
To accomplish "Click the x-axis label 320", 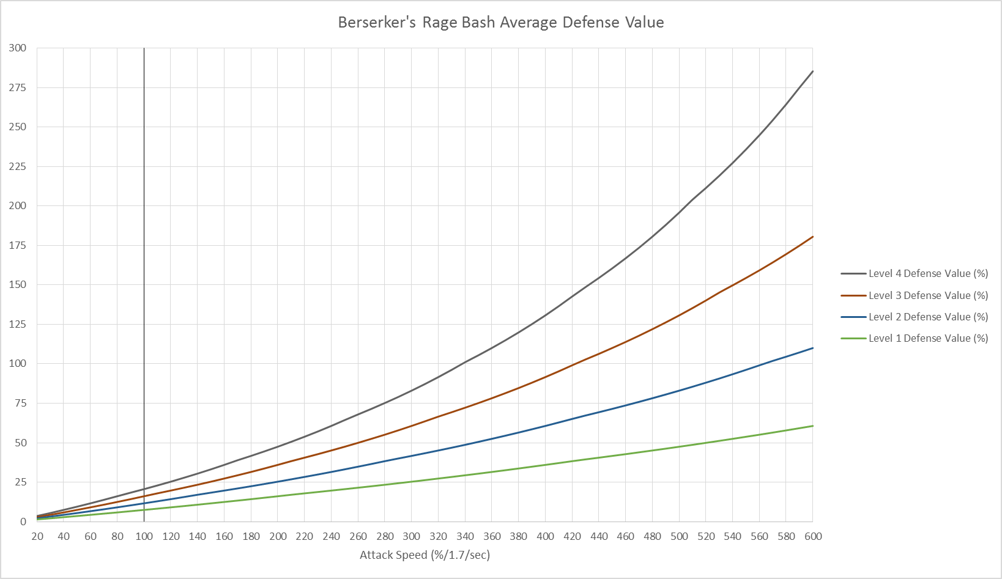I will [439, 536].
